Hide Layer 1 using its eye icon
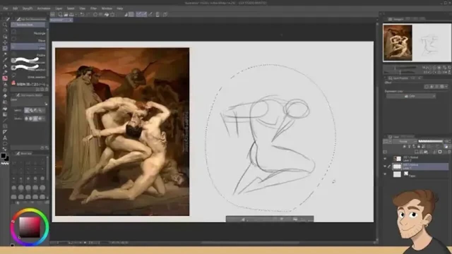The image size is (452, 254). click(385, 166)
